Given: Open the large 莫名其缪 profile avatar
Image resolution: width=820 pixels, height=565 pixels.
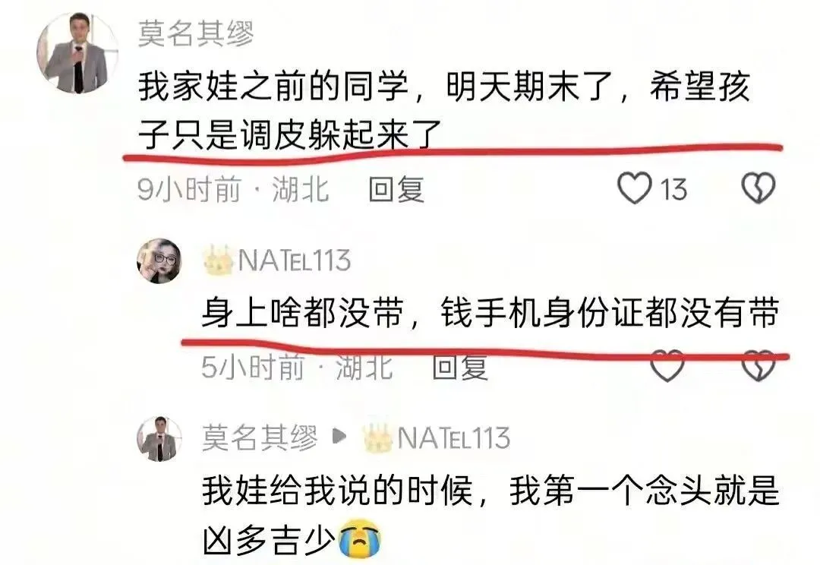Looking at the screenshot, I should click(77, 53).
